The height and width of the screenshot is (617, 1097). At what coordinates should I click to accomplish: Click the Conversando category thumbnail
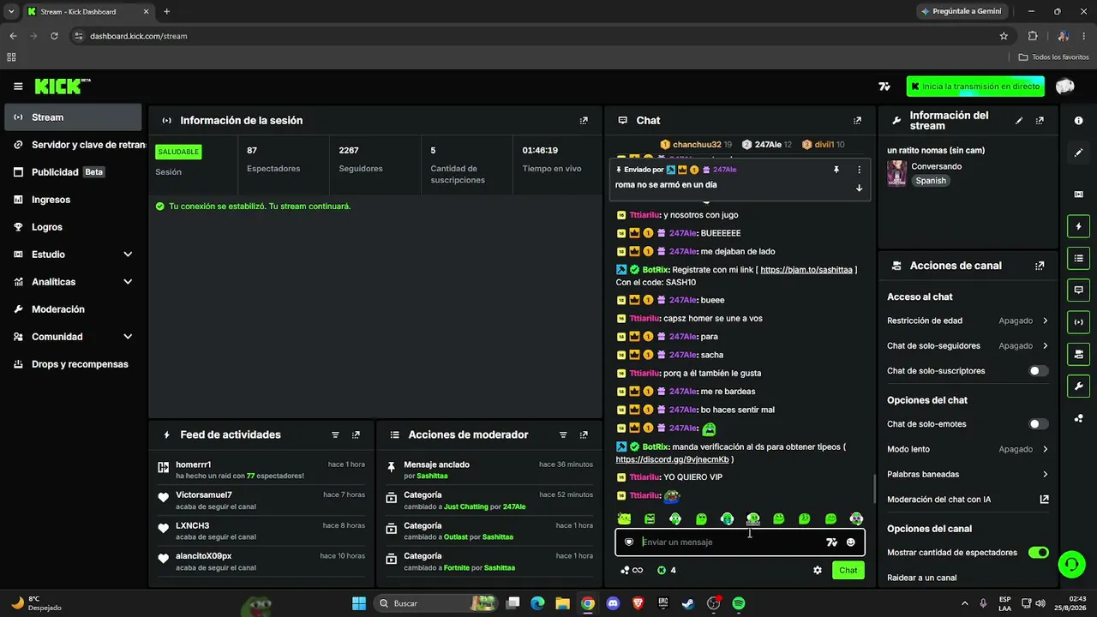point(896,173)
